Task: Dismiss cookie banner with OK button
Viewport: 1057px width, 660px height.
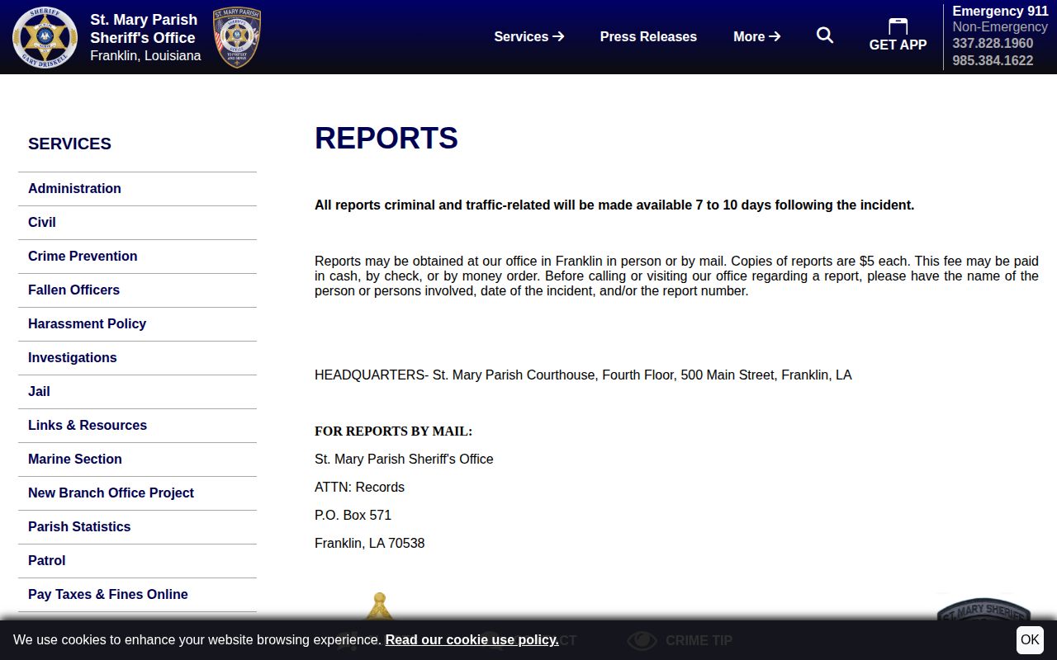Action: [x=1030, y=639]
